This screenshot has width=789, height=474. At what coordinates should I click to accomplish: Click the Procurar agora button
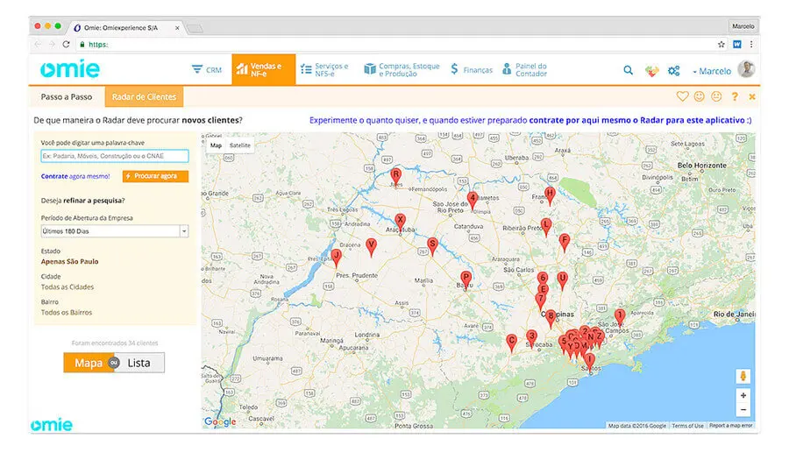pos(155,176)
